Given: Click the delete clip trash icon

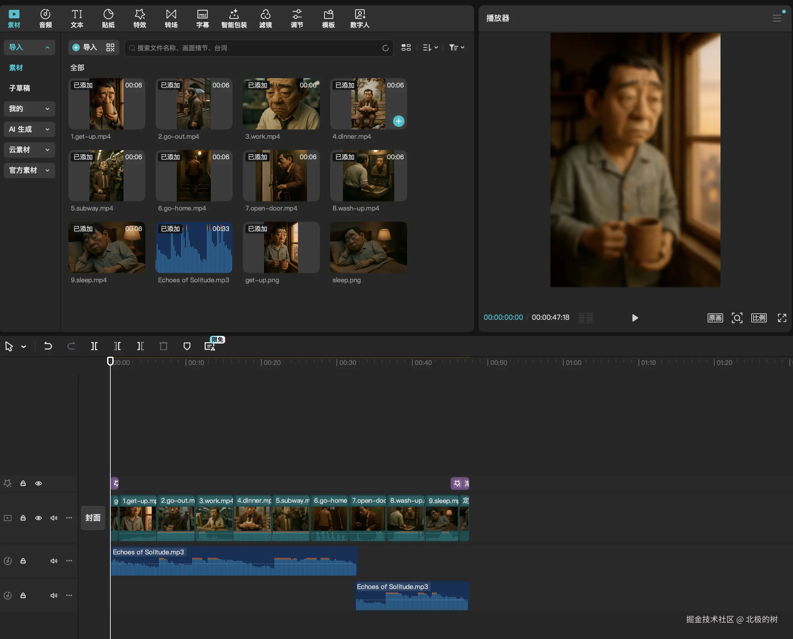Looking at the screenshot, I should point(164,346).
